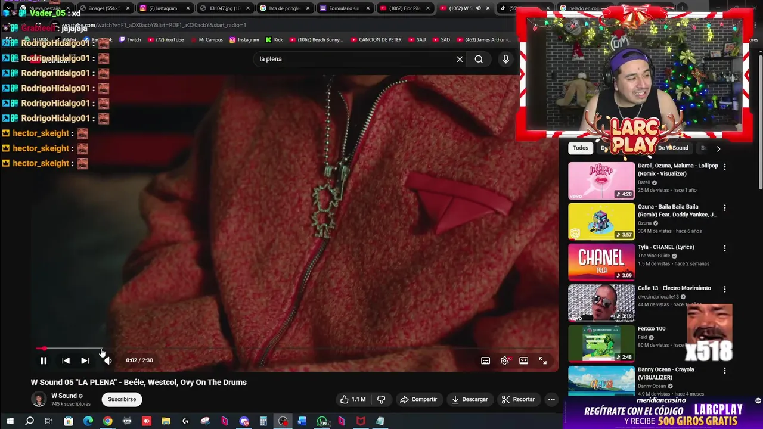Open the player settings gear

tap(505, 360)
